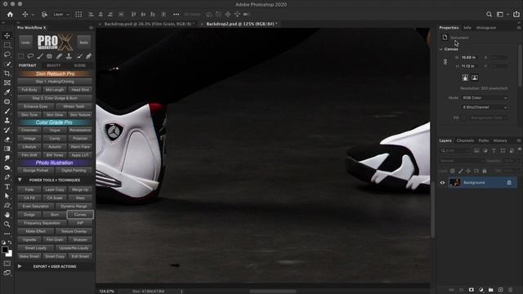
Task: Open the Layer auto-select dropdown in options bar
Action: tap(61, 15)
